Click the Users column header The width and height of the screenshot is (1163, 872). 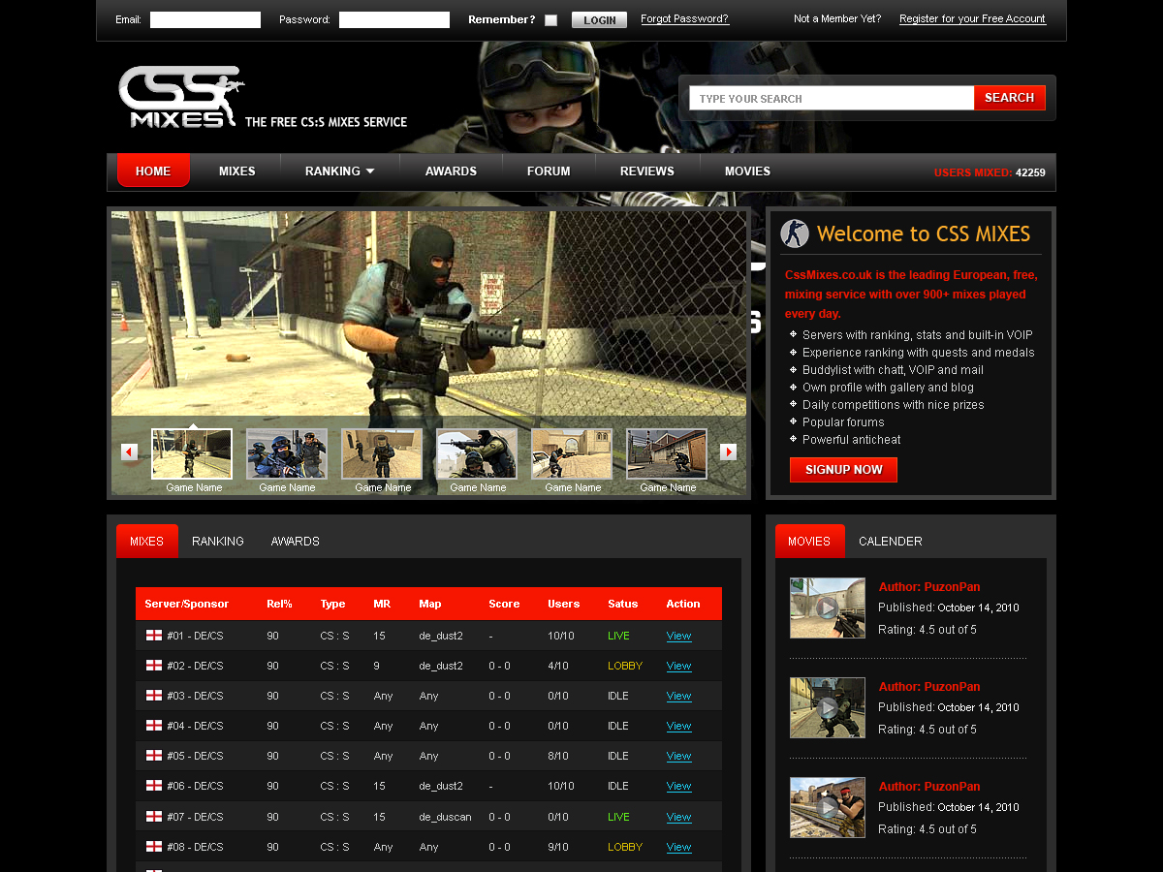click(x=564, y=604)
